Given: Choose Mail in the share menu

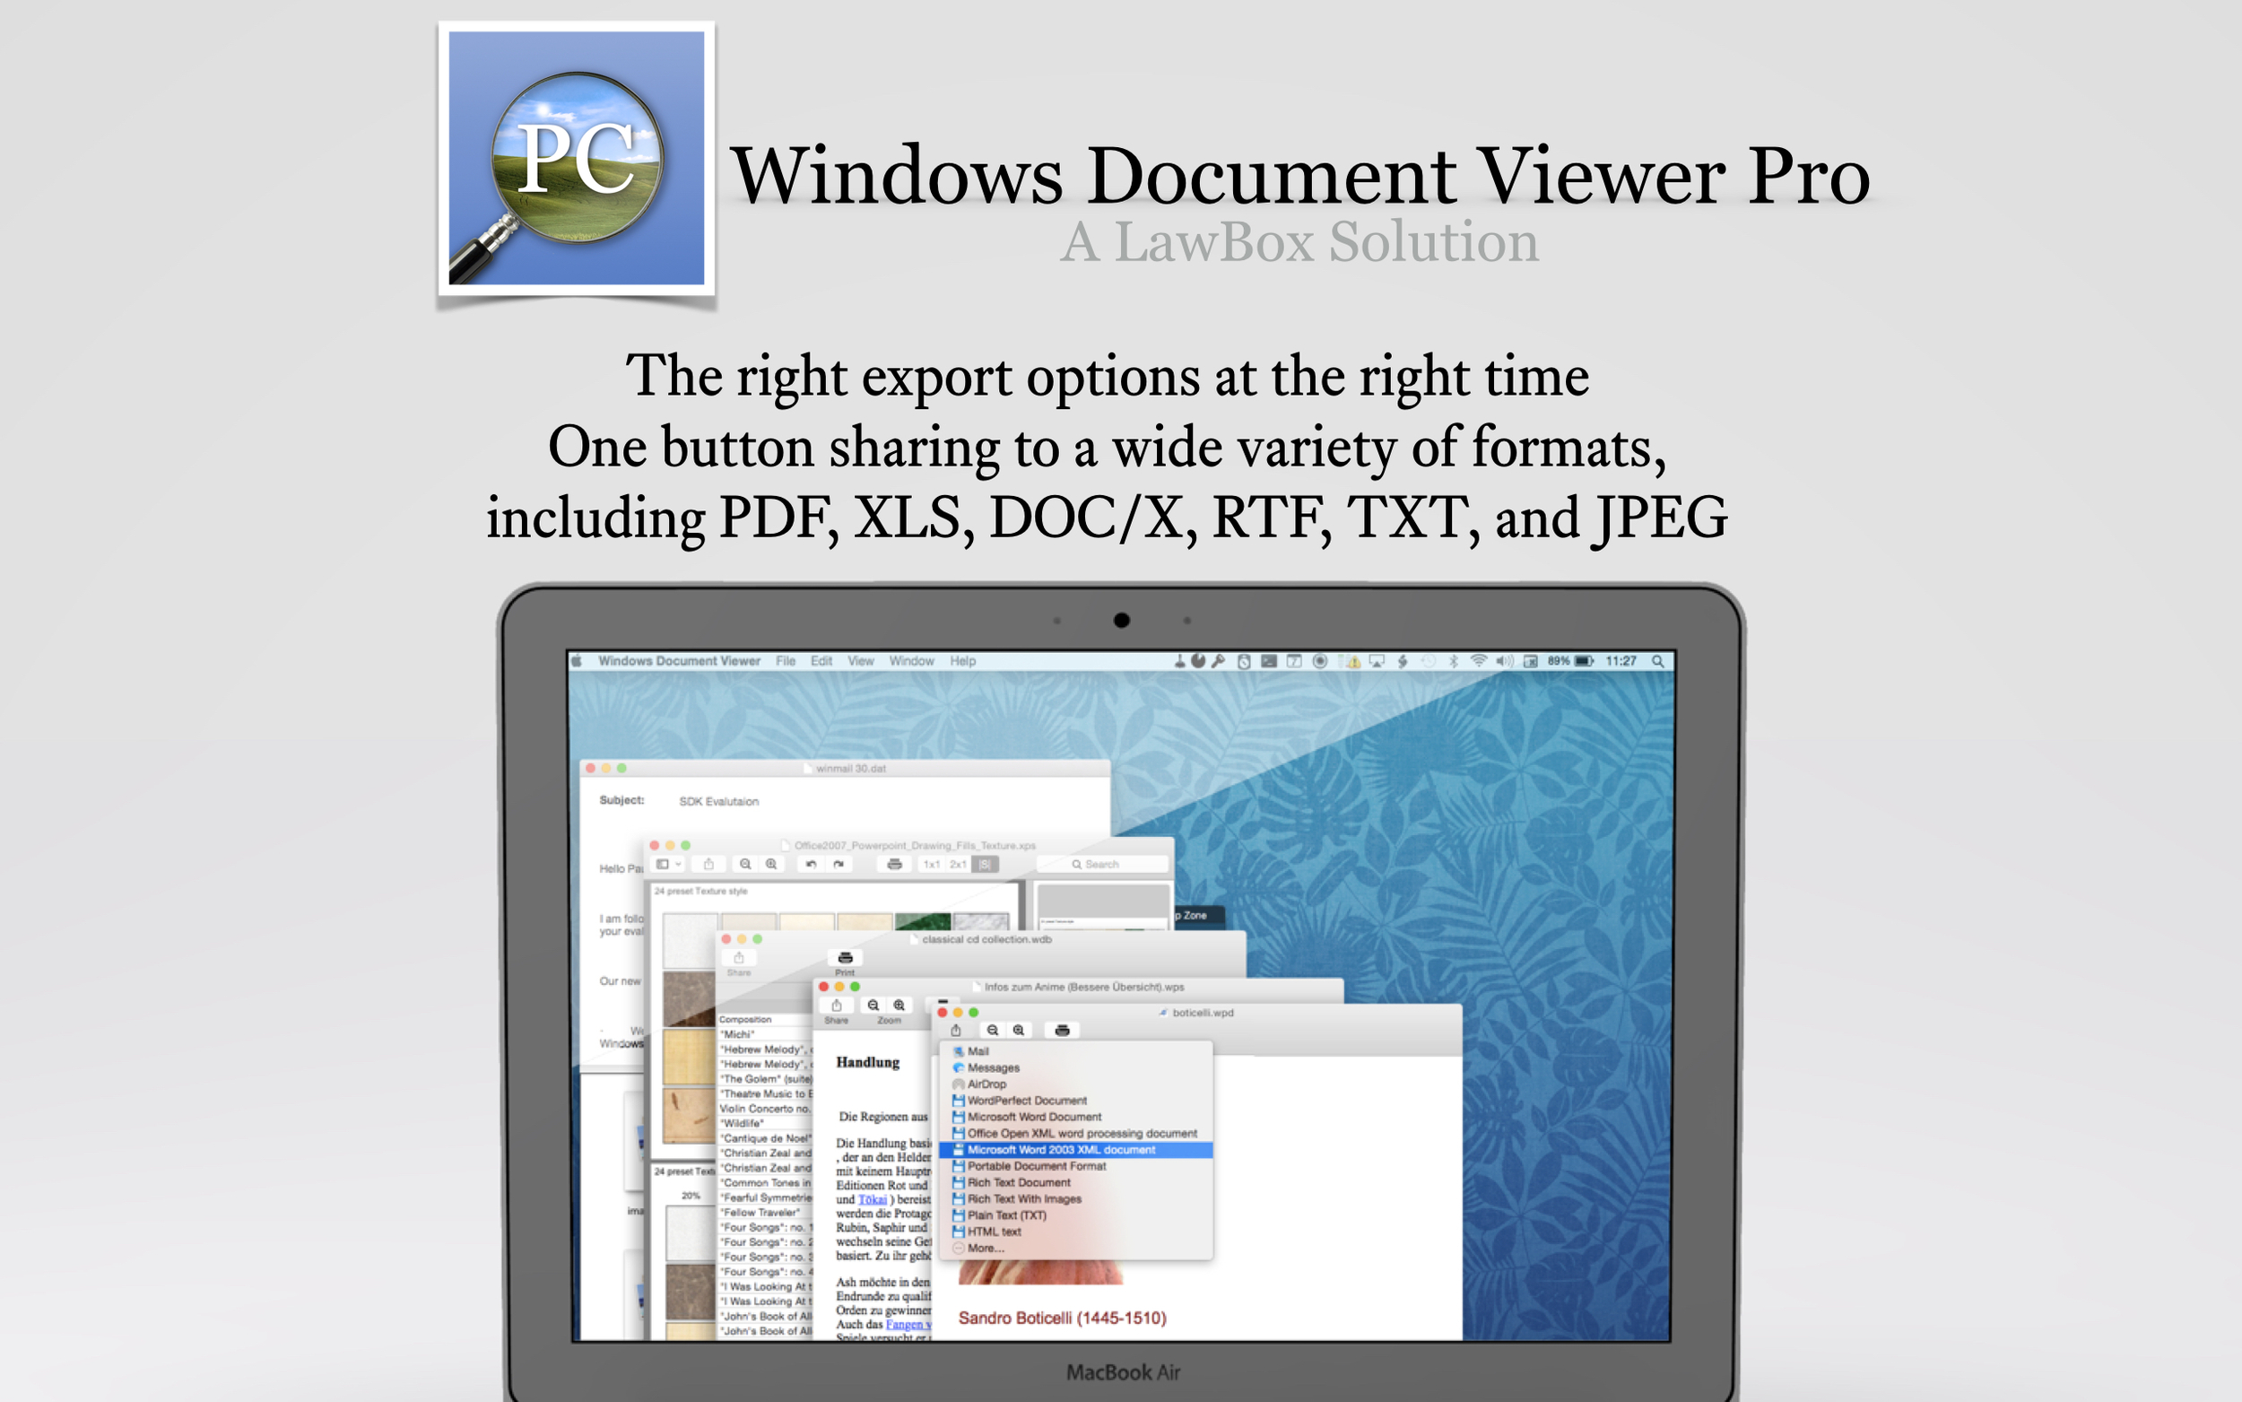Looking at the screenshot, I should [1076, 1051].
